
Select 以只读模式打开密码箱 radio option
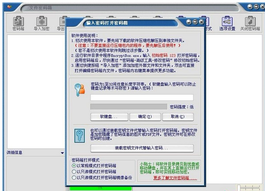[74, 172]
